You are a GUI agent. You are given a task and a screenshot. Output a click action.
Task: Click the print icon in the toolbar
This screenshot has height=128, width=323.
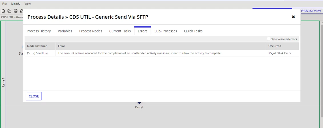click(15, 11)
